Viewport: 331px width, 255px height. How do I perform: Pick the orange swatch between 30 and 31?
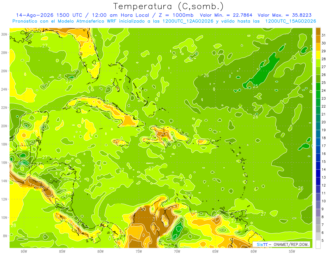[318, 39]
